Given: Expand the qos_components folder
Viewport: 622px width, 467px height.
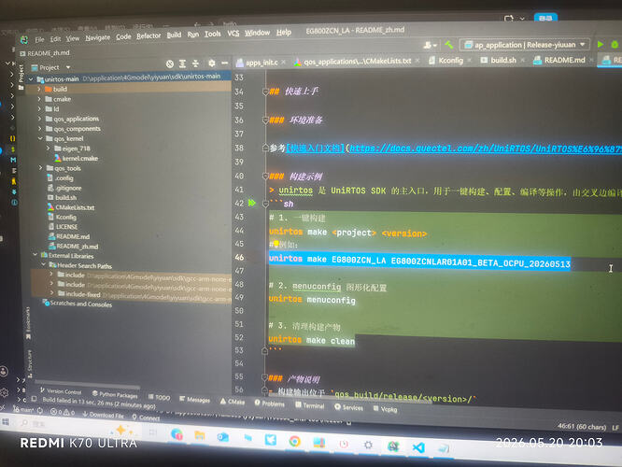Looking at the screenshot, I should coord(39,128).
